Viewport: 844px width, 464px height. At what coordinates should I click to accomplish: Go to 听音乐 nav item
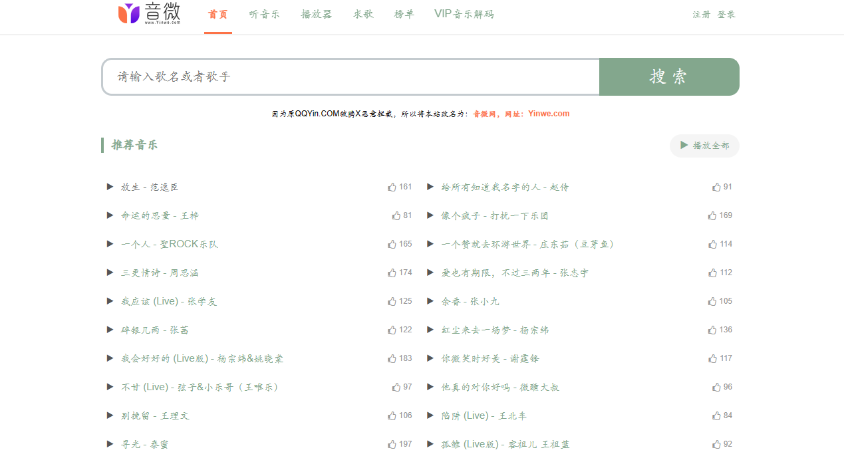(x=265, y=14)
